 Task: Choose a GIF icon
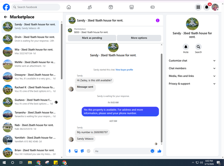point(89,151)
